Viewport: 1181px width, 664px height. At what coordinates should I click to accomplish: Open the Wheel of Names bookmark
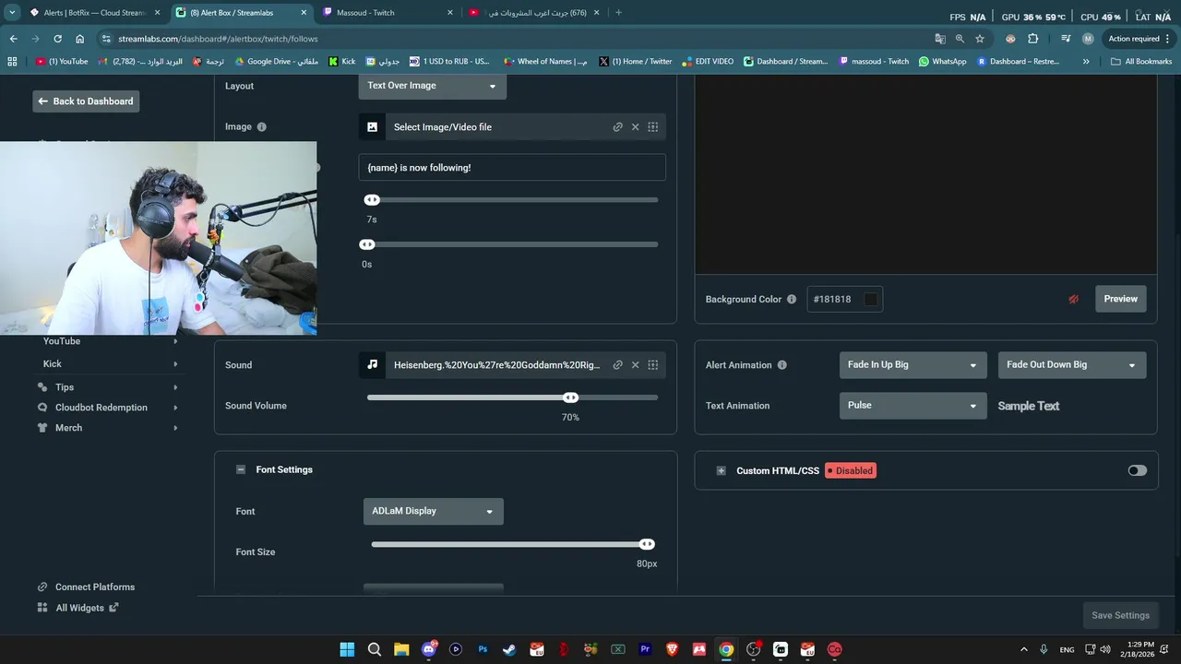[545, 62]
